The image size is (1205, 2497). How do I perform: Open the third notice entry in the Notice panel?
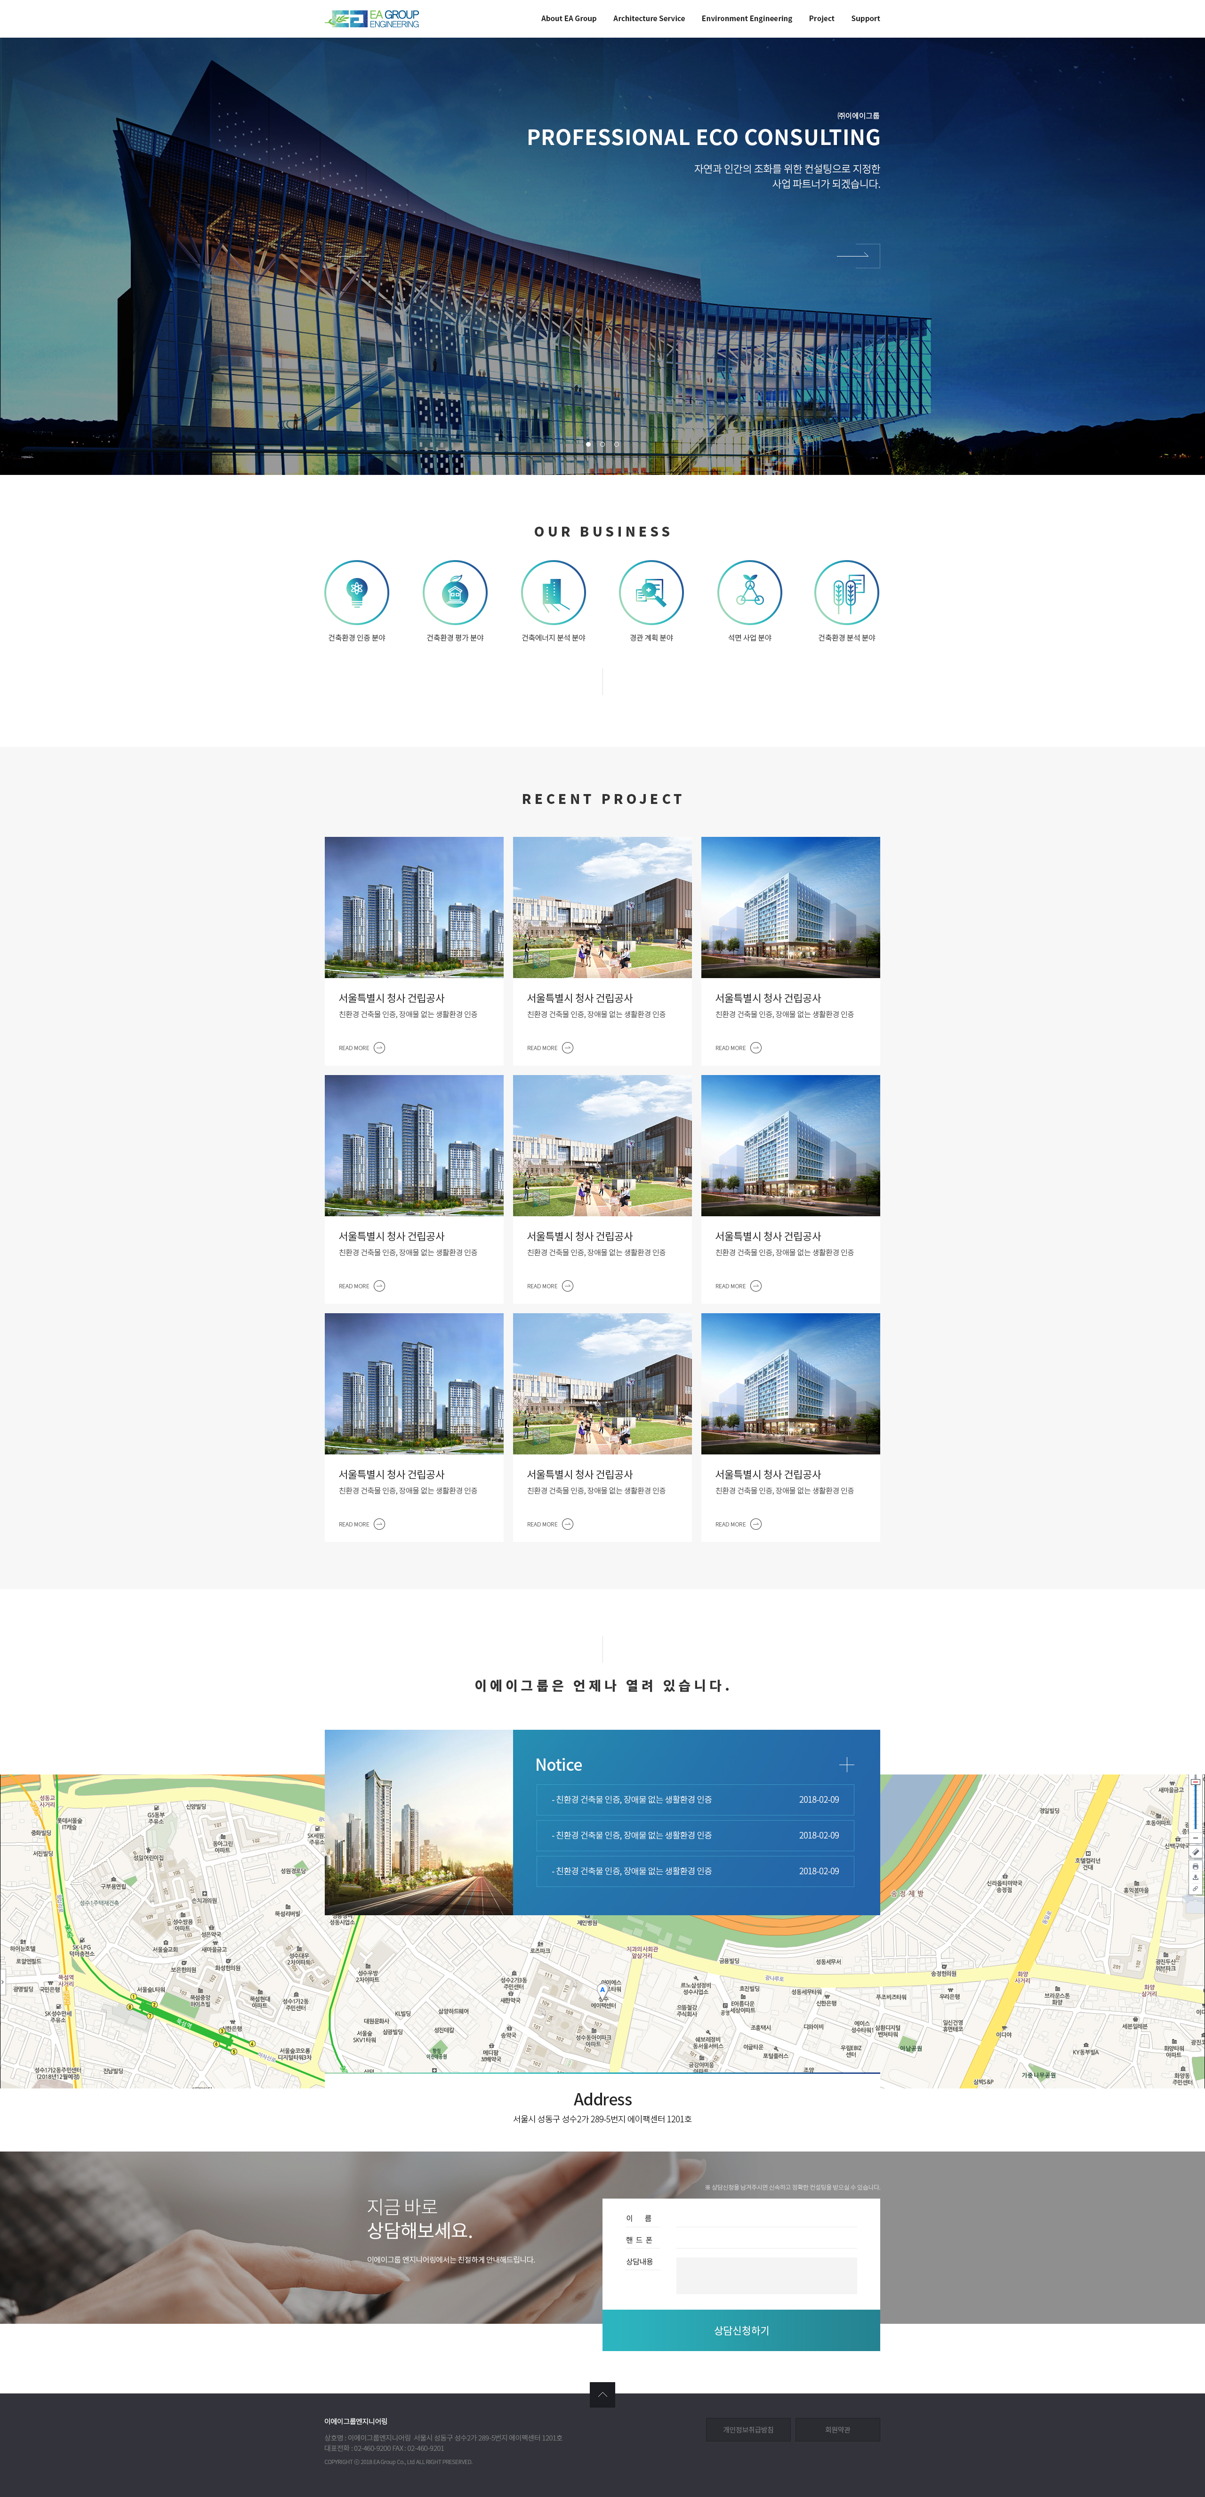coord(695,1872)
